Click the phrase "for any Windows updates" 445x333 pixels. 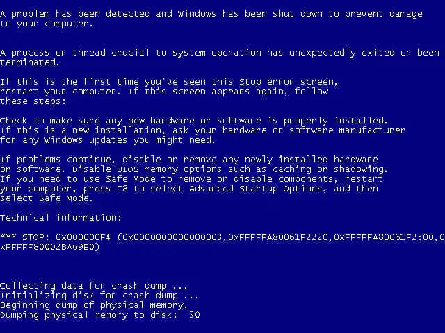pos(63,140)
